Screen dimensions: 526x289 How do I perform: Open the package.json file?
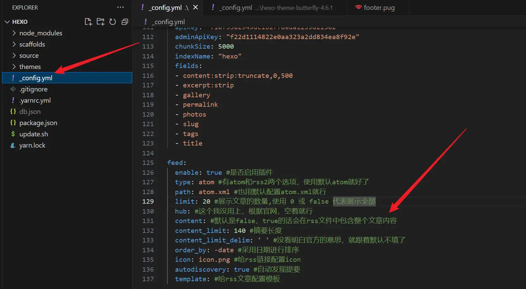38,123
